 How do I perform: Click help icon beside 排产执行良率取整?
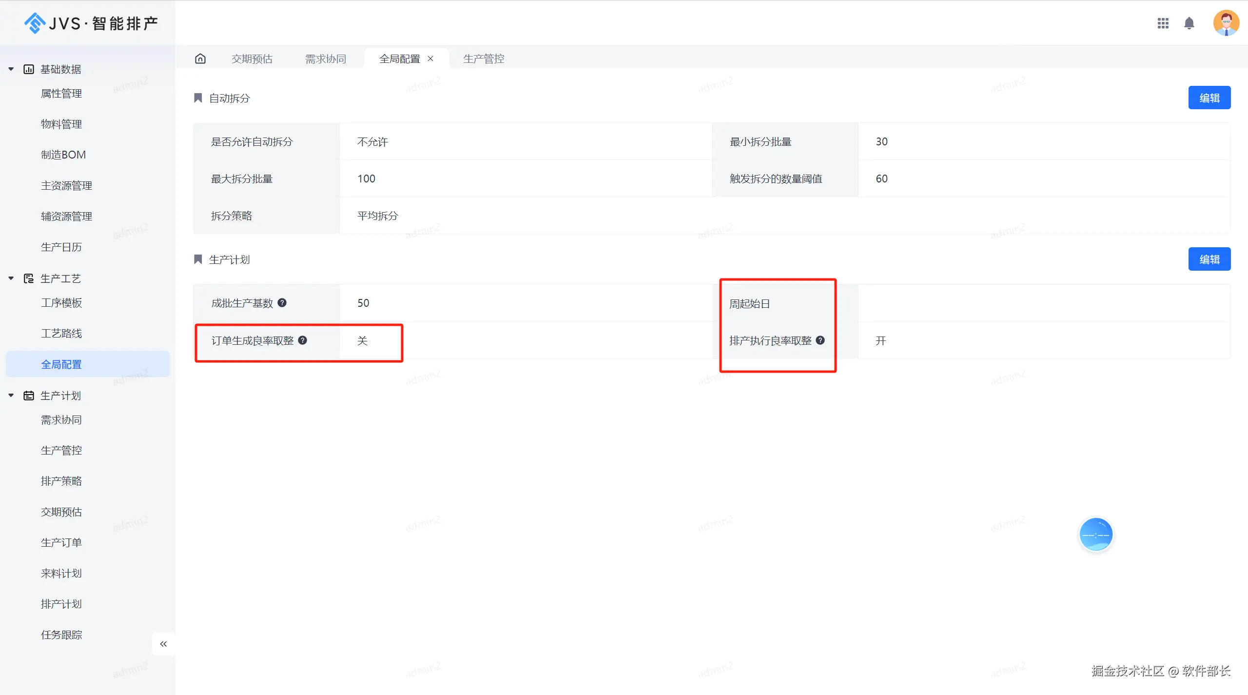(820, 340)
